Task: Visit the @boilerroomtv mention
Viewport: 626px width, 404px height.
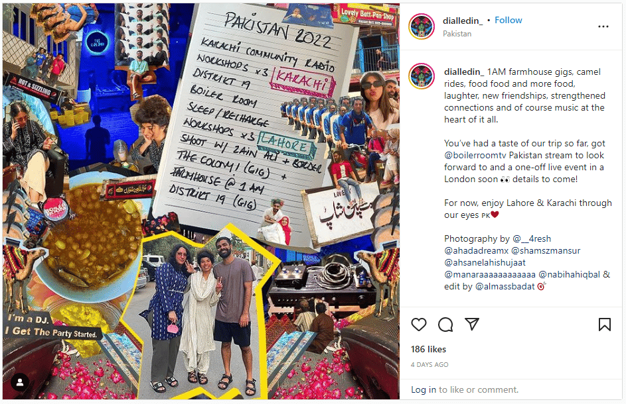Action: [475, 156]
